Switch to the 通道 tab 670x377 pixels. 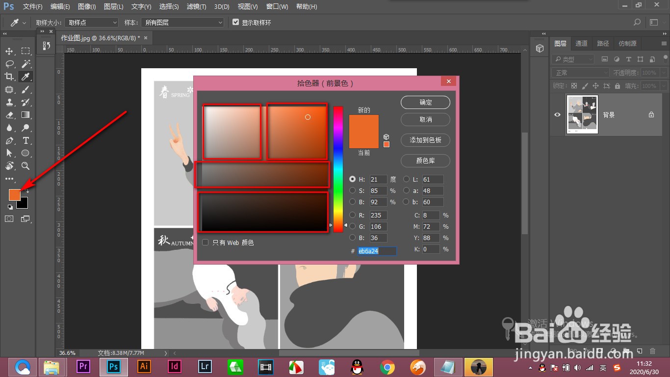coord(581,43)
